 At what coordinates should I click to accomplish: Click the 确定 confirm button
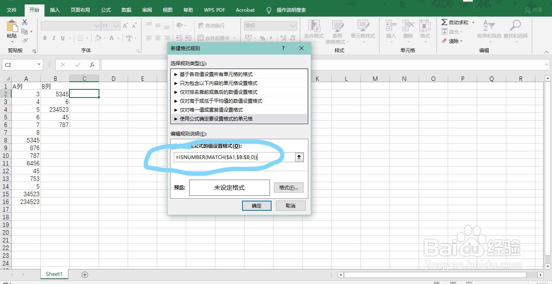click(257, 206)
